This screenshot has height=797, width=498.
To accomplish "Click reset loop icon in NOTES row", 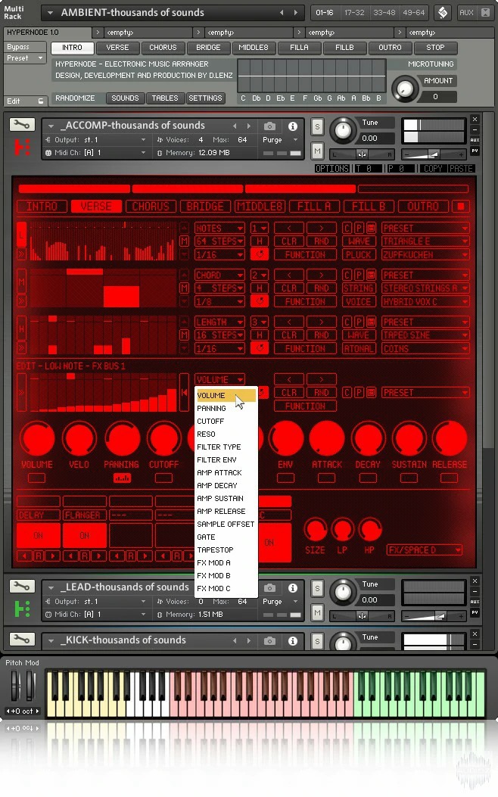I will [260, 254].
